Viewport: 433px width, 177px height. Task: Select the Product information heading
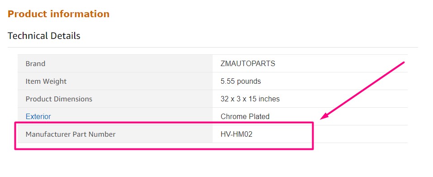coord(58,14)
